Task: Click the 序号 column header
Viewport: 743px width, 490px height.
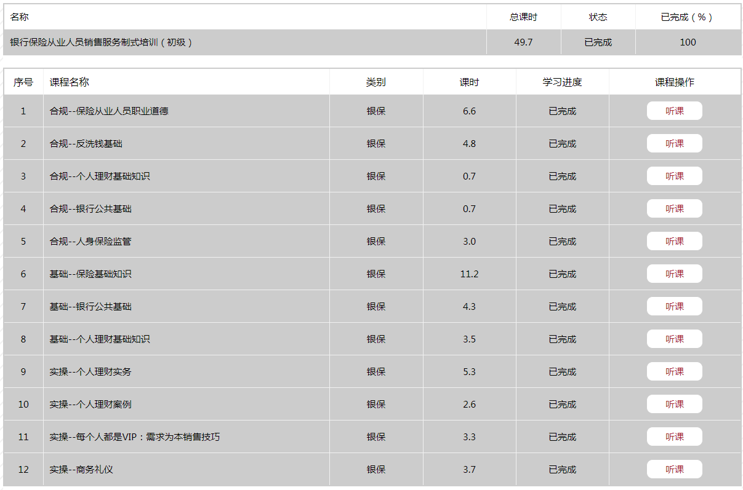Action: point(23,82)
